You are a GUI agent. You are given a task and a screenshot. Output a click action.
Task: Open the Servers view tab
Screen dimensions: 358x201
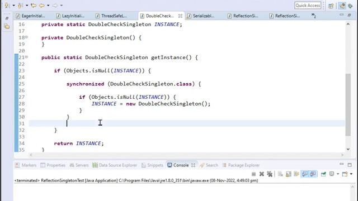pyautogui.click(x=79, y=165)
